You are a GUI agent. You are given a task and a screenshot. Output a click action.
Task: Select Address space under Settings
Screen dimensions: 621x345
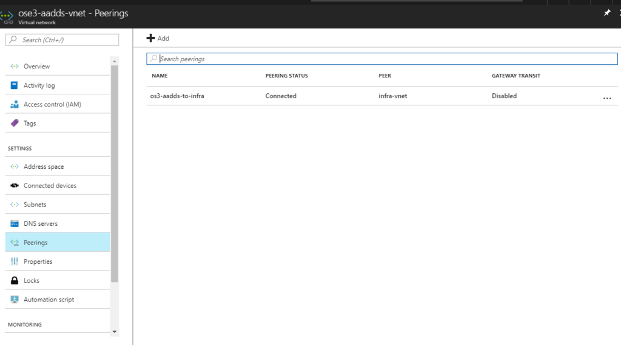pos(58,167)
